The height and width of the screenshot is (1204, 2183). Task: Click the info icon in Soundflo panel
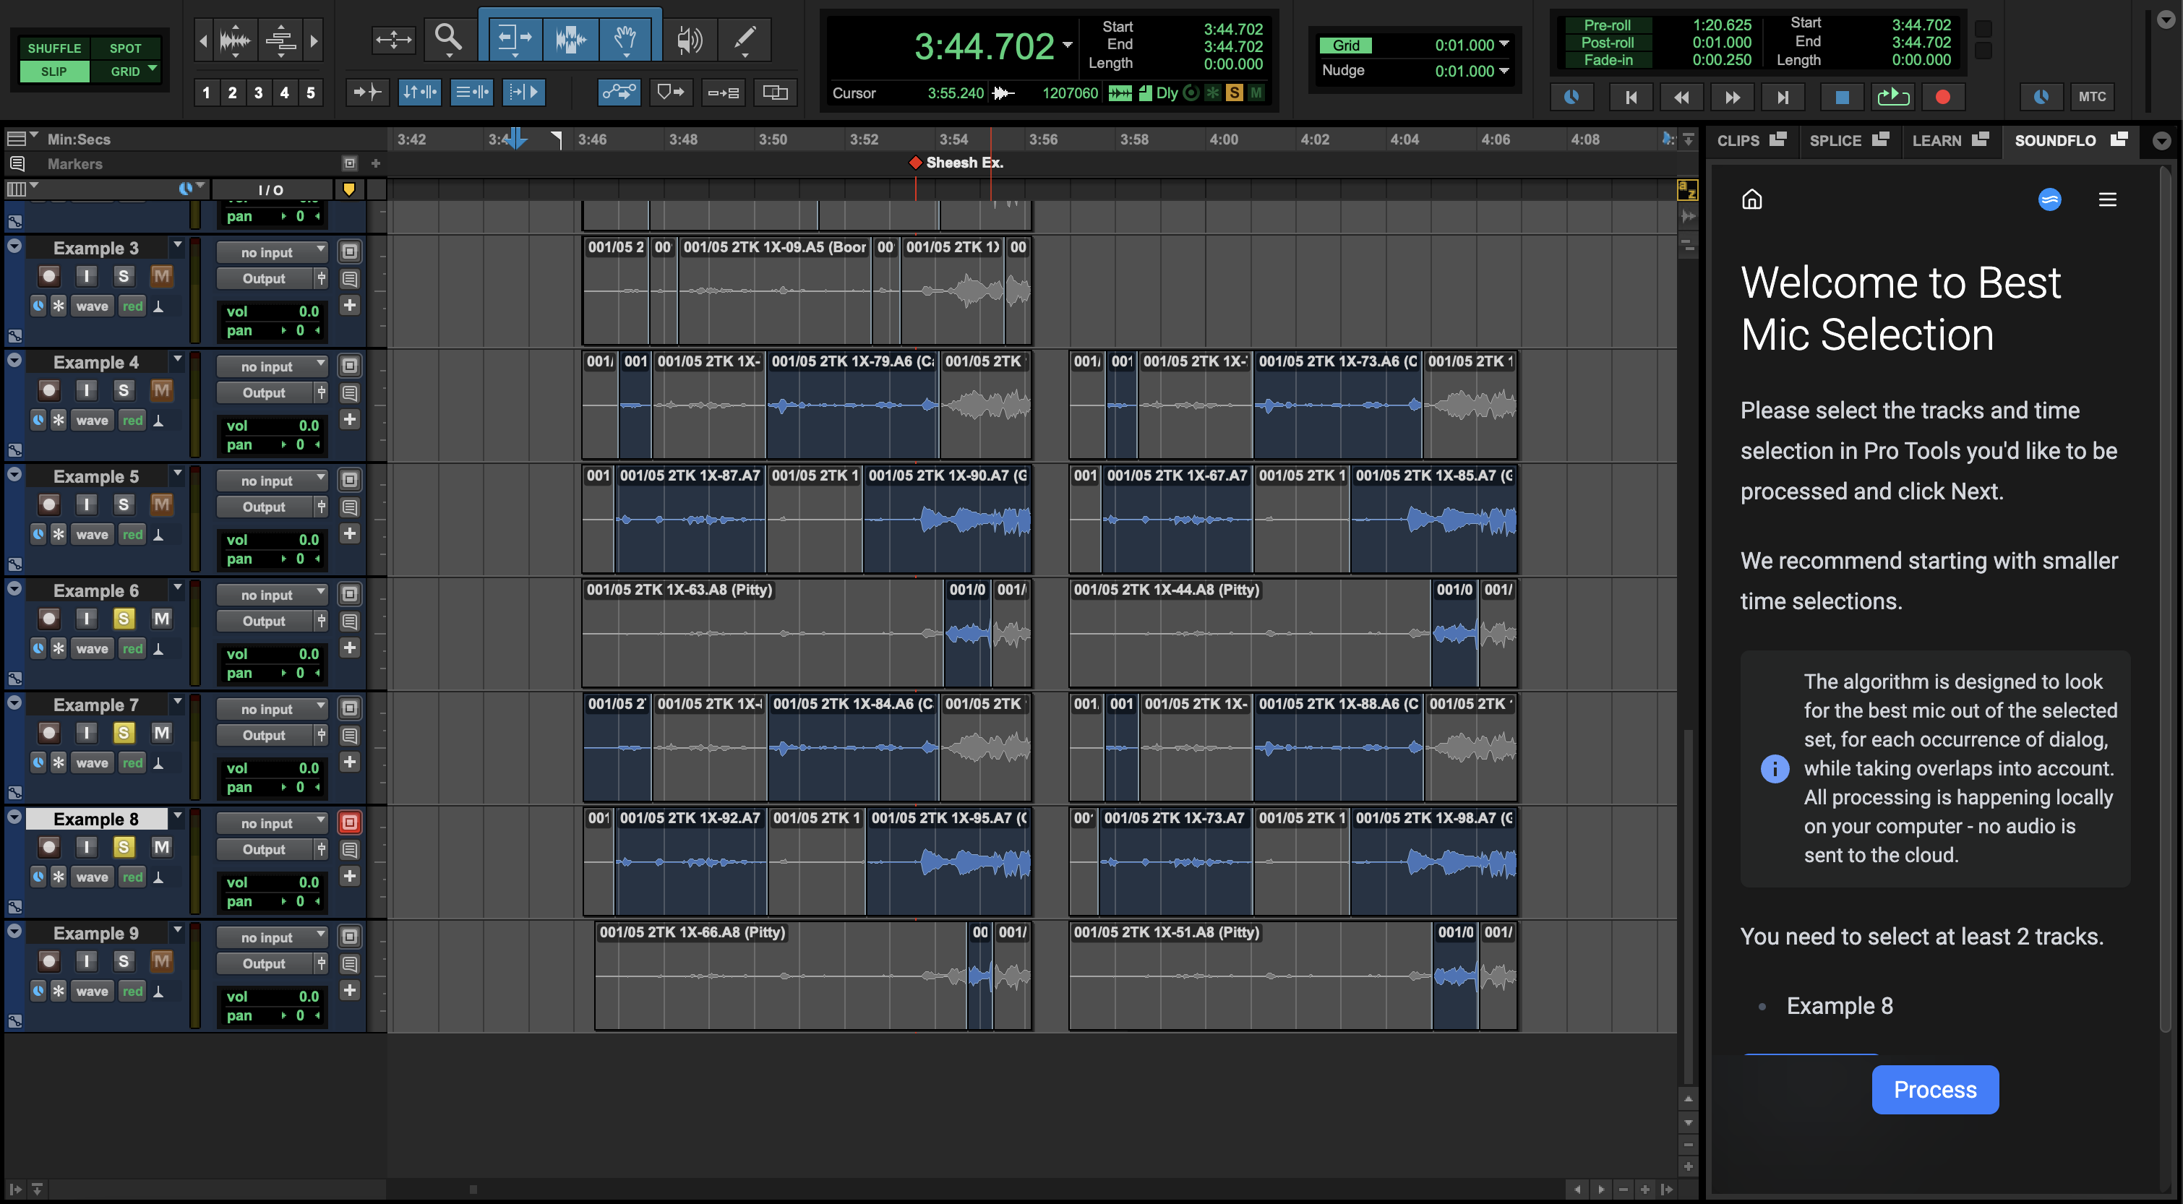[x=1775, y=768]
